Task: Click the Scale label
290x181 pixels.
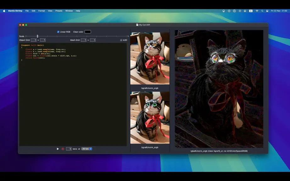Action: (x=22, y=36)
